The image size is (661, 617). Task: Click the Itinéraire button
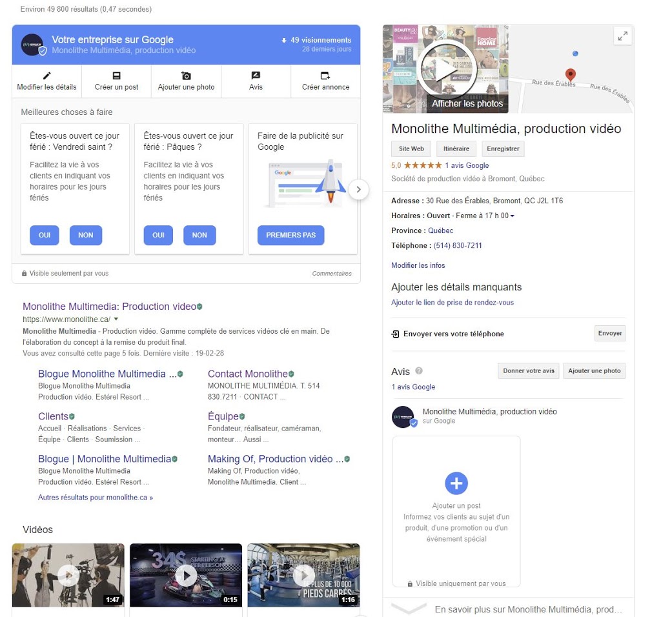point(456,149)
